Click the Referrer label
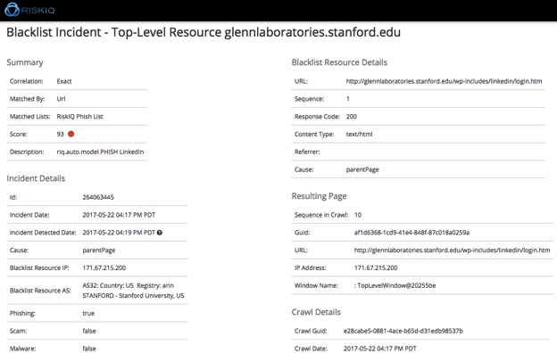557x353 pixels. click(307, 152)
